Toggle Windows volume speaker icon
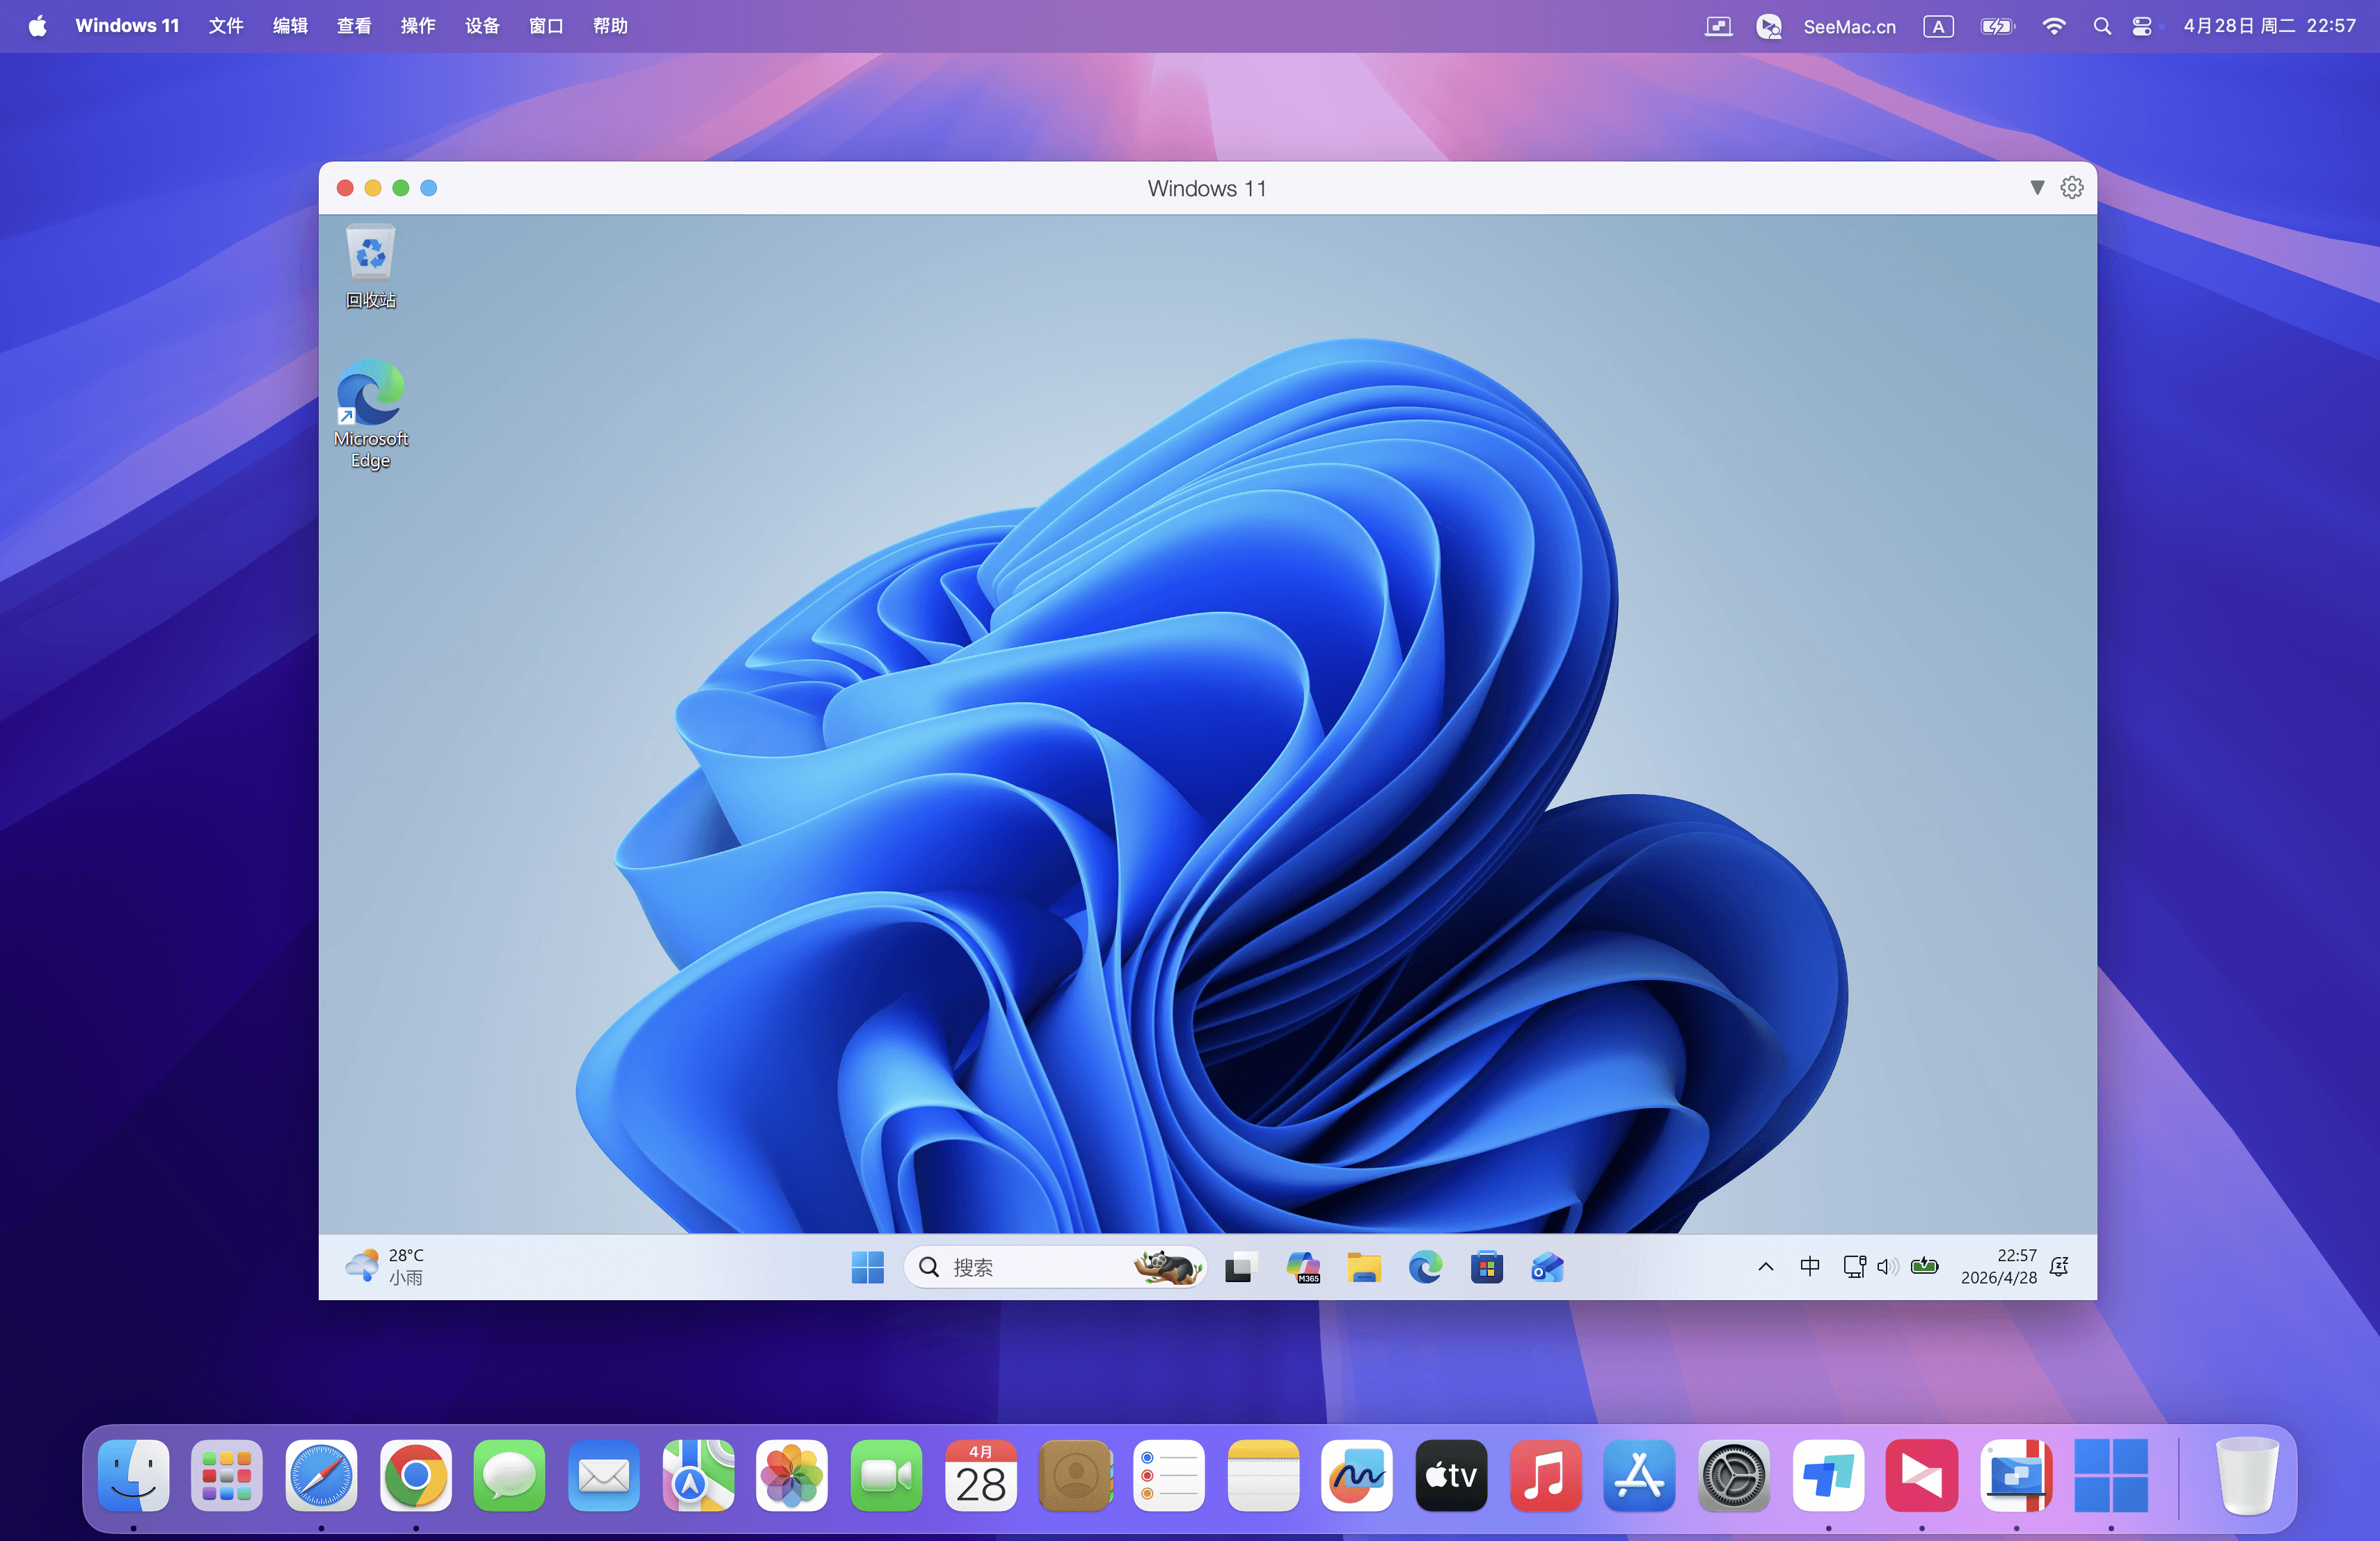The width and height of the screenshot is (2380, 1541). coord(1887,1267)
